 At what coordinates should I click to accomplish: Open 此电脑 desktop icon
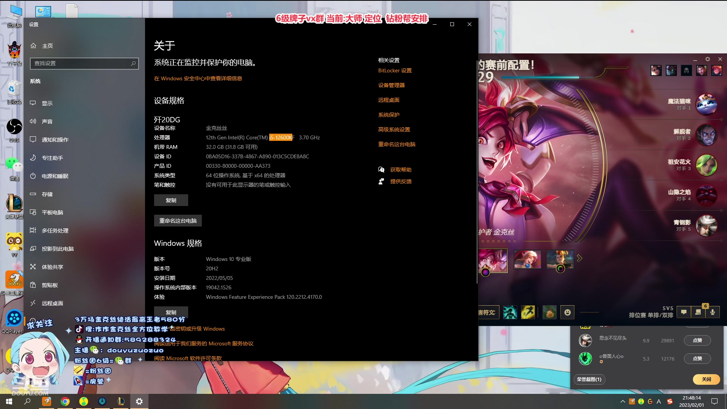(x=14, y=16)
